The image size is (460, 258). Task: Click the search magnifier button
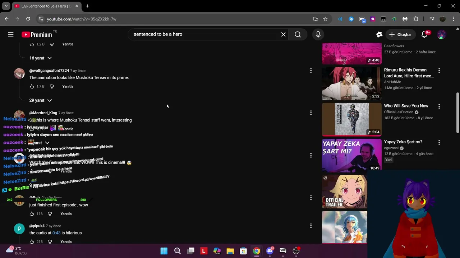click(x=298, y=34)
